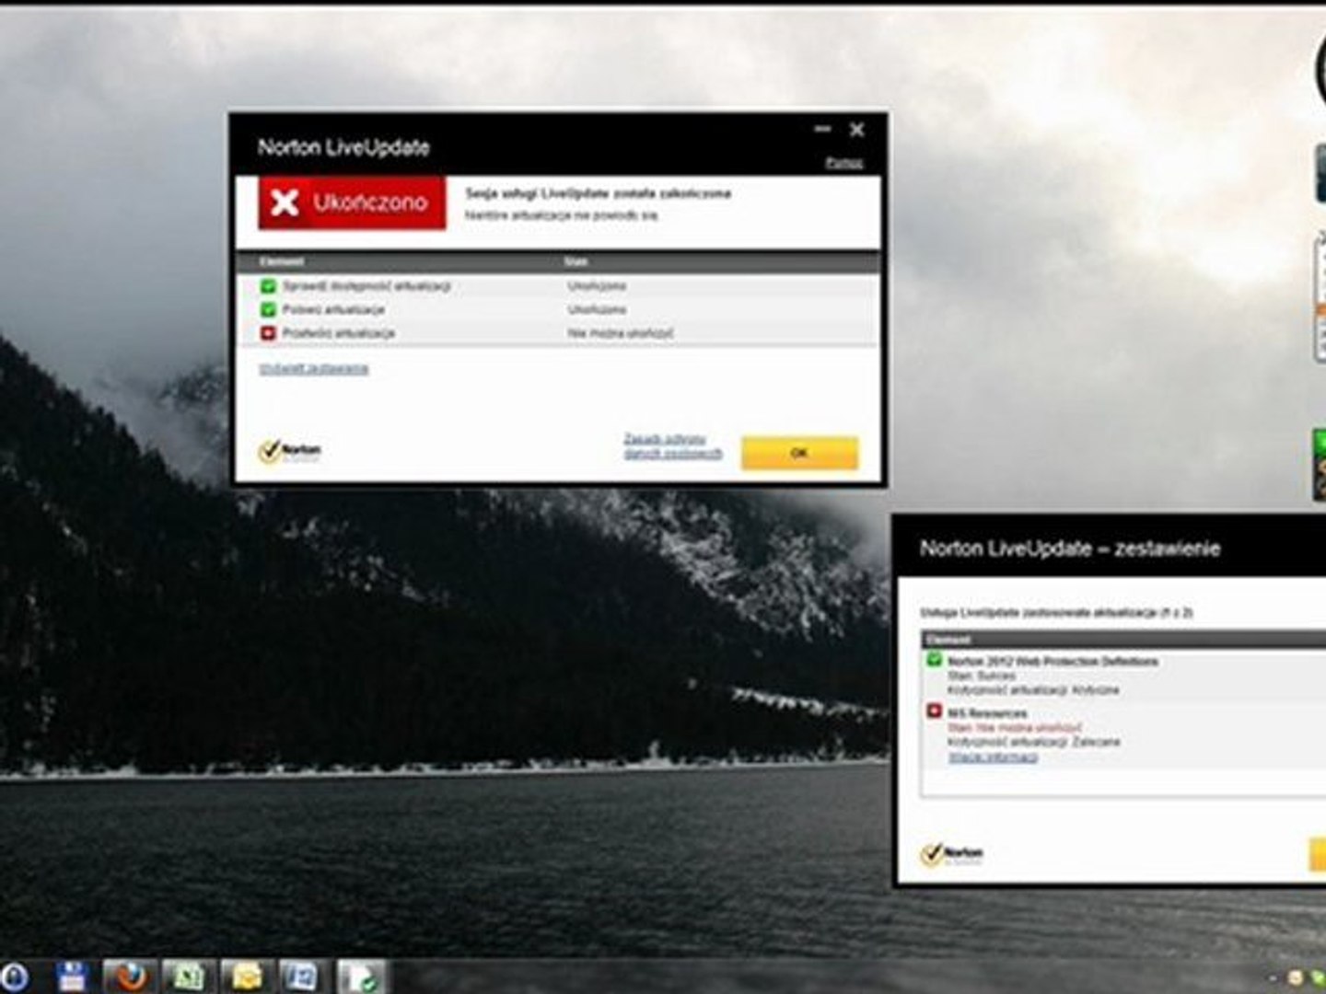
Task: Open Firefox from the taskbar
Action: point(130,977)
